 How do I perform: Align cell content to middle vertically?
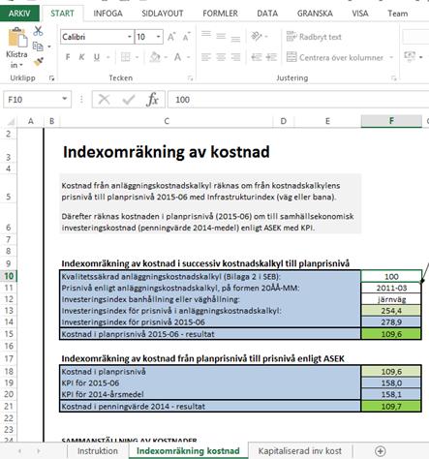click(x=221, y=36)
